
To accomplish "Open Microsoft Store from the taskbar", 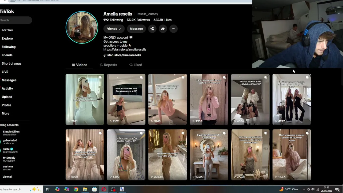I will click(94, 189).
